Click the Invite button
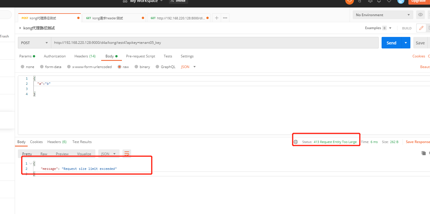Viewport: 430px width, 214px height. click(178, 1)
